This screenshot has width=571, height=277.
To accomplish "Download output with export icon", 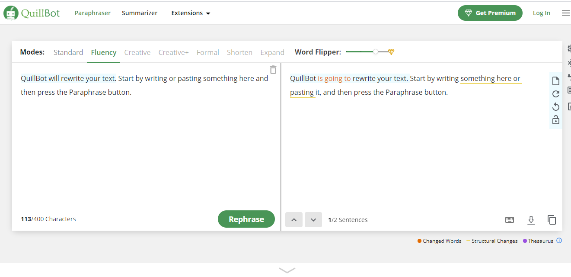I will [531, 220].
